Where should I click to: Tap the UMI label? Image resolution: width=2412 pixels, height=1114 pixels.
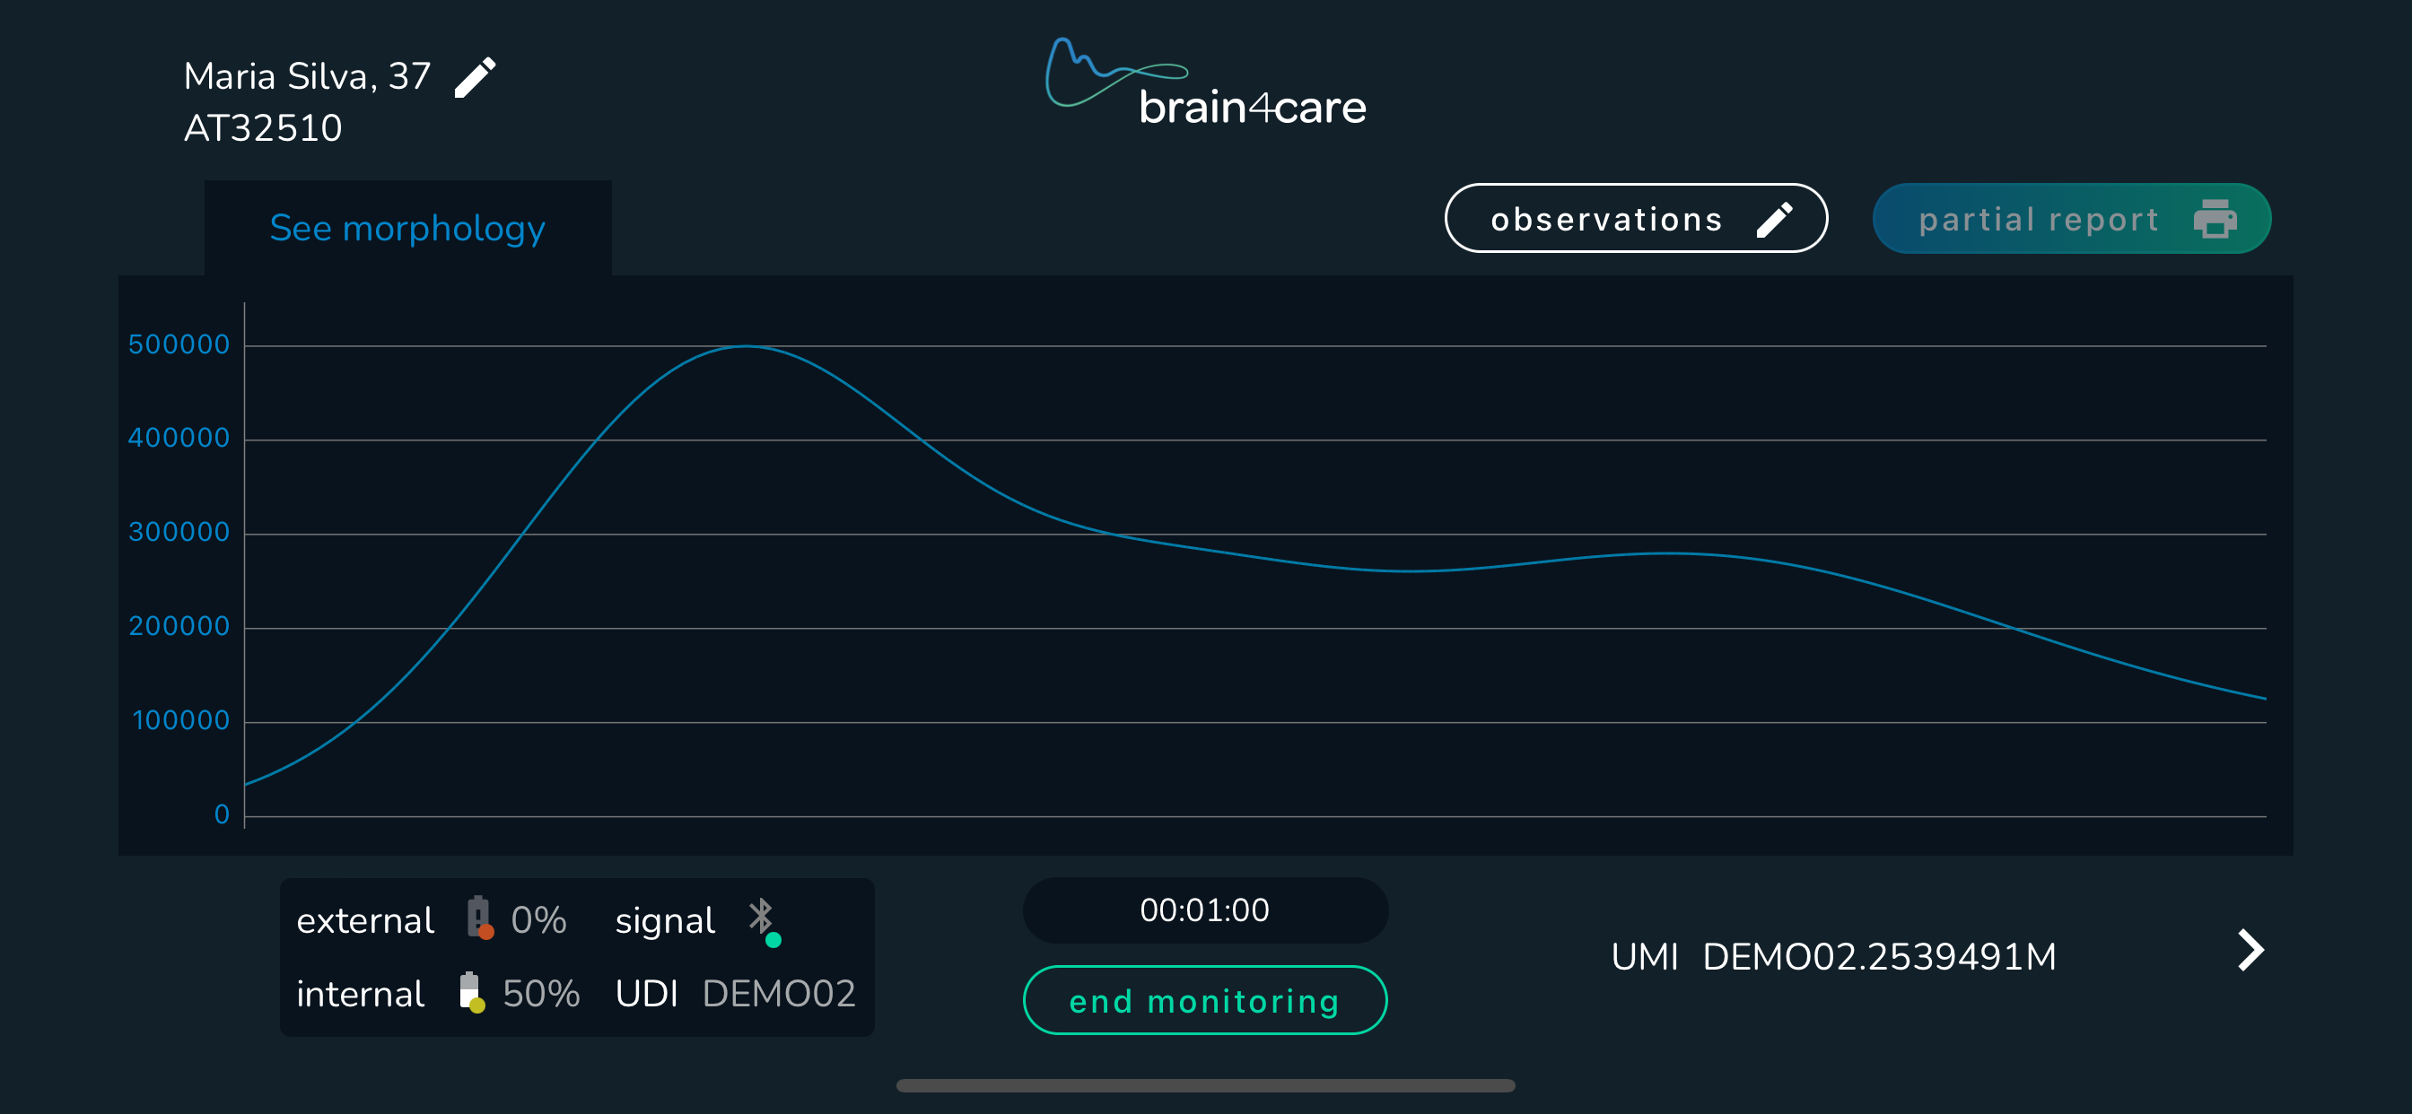(1644, 957)
